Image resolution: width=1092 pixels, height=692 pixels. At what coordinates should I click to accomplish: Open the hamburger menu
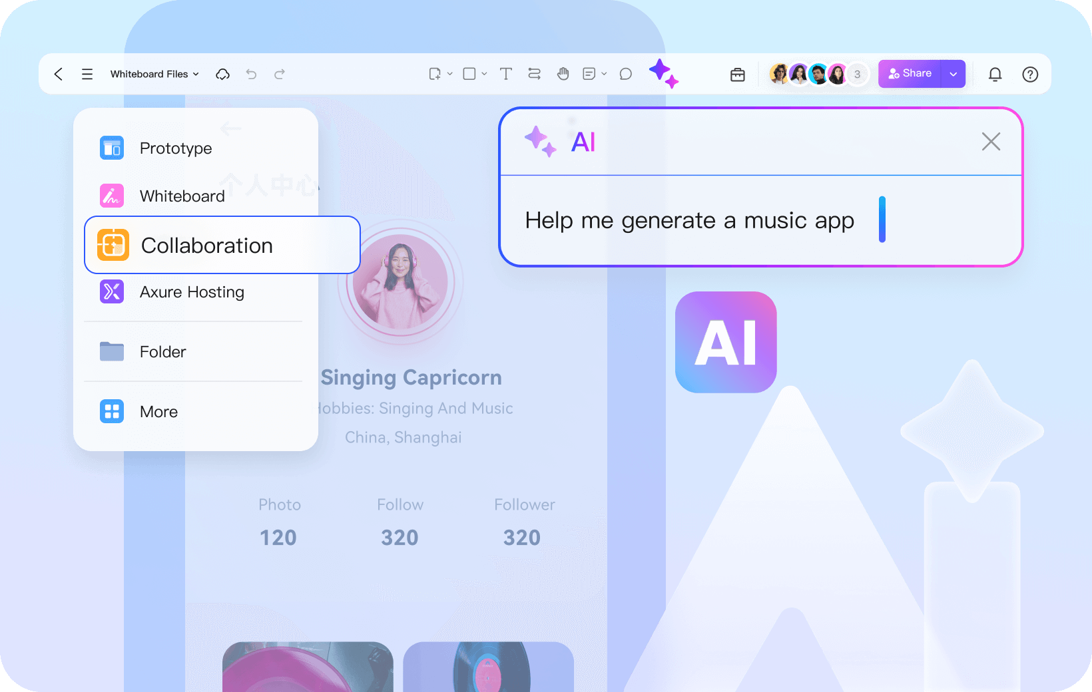(87, 74)
